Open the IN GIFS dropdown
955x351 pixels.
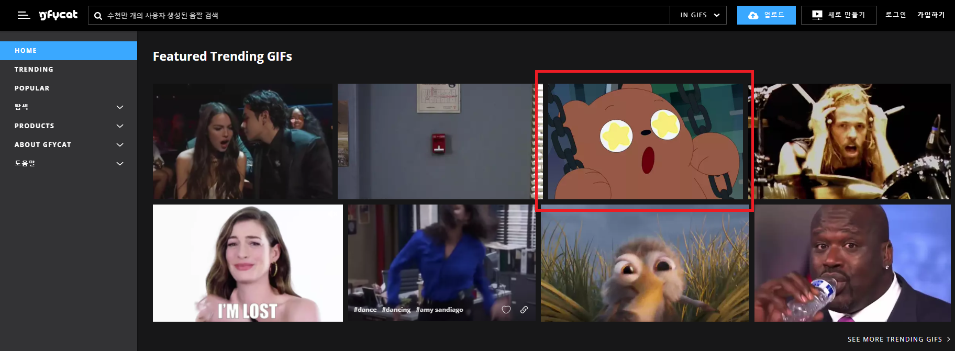pyautogui.click(x=698, y=15)
